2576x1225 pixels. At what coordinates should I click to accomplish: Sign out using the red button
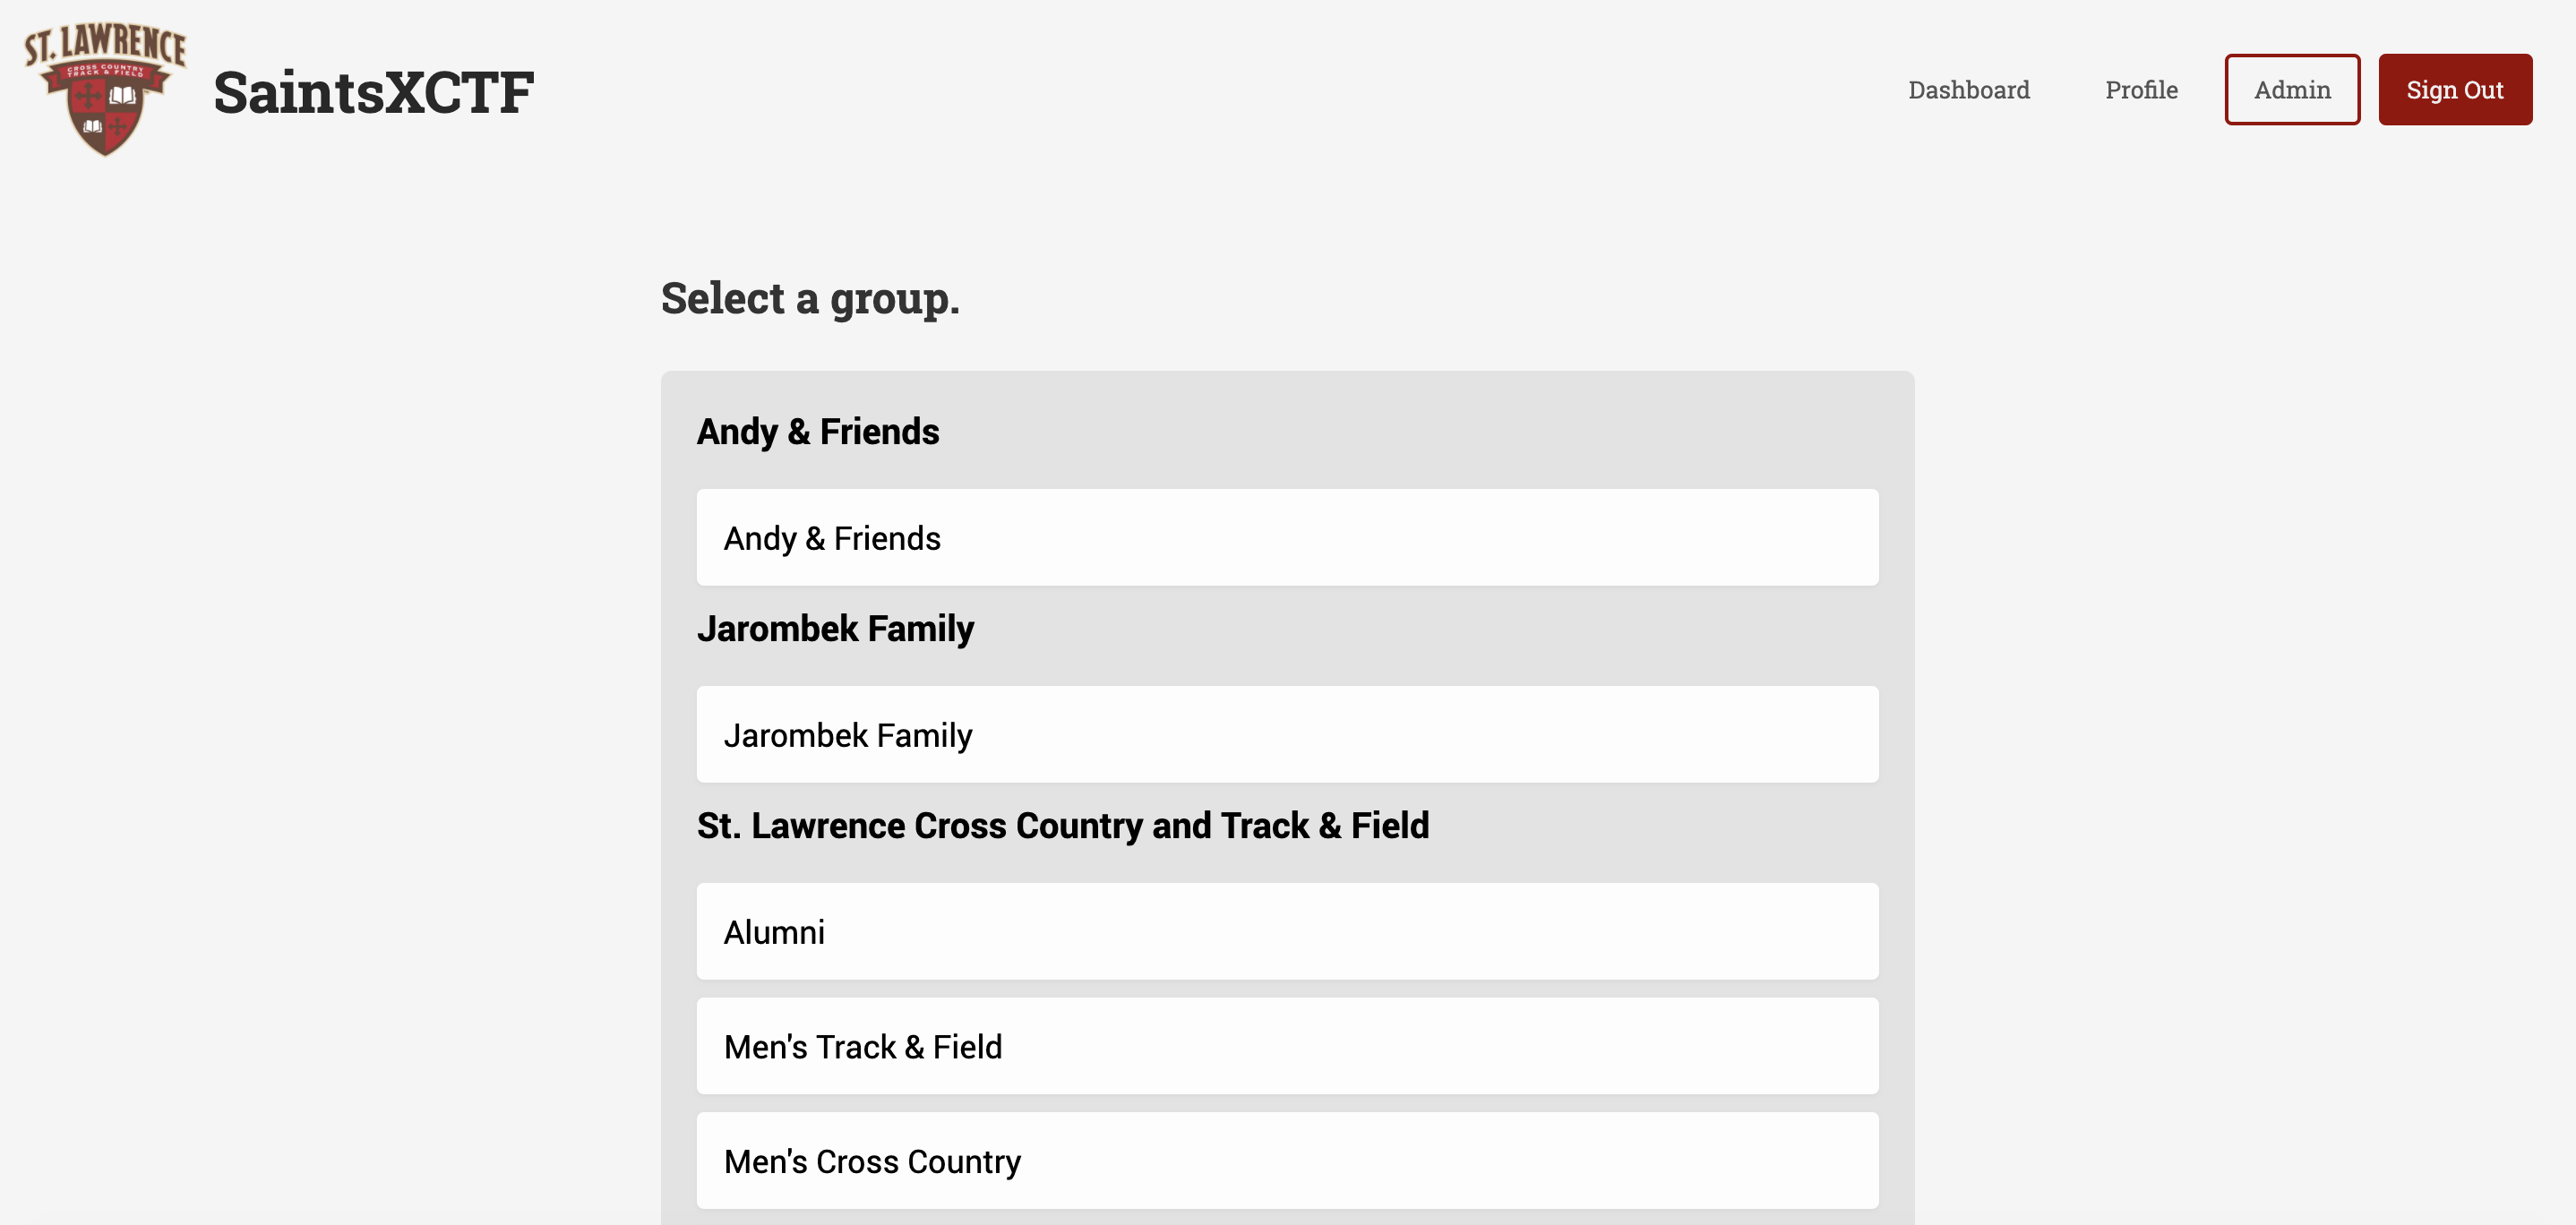[2455, 90]
